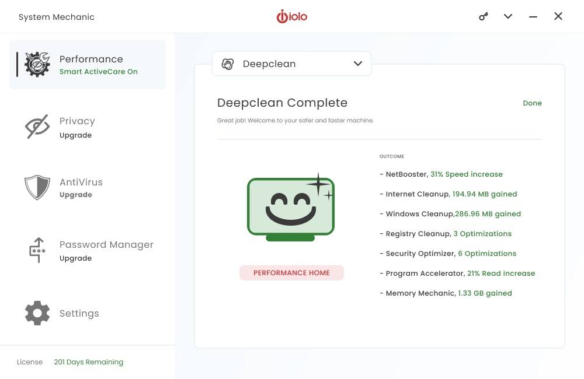Click the Settings gear icon

click(x=37, y=313)
